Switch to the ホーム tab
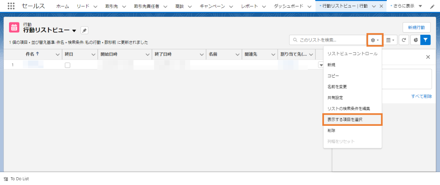440x185 pixels. [x=63, y=6]
